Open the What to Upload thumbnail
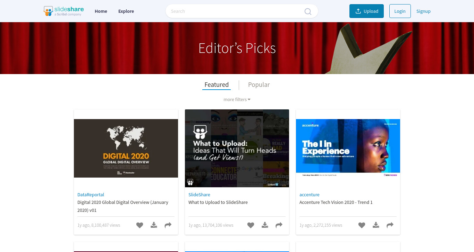The image size is (474, 252). coord(237,148)
